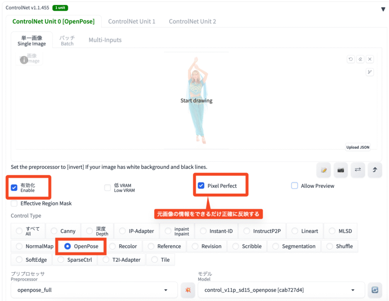Click the dancer image in the canvas
This screenshot has width=389, height=301.
pyautogui.click(x=197, y=100)
